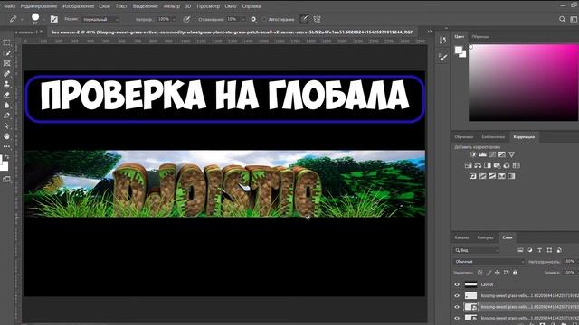This screenshot has height=325, width=579.
Task: Click foreground color swatch in Color panel
Action: pos(459,50)
